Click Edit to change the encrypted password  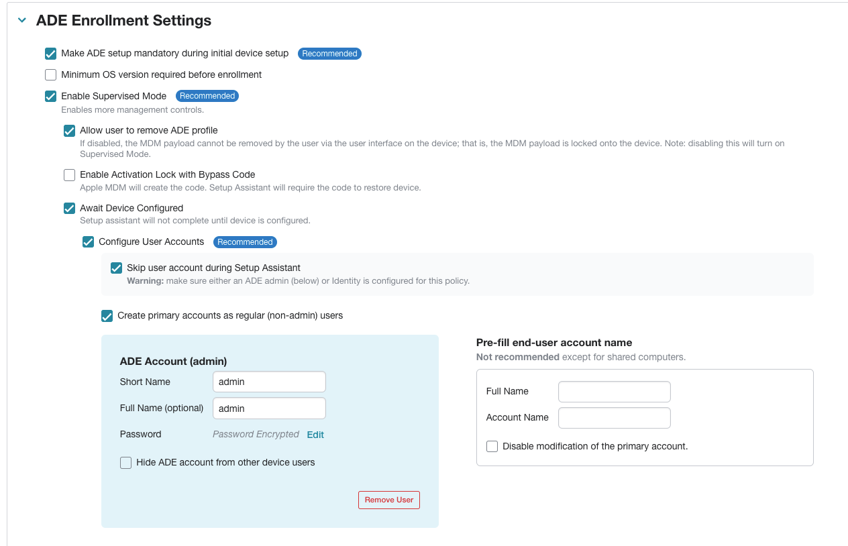(315, 435)
